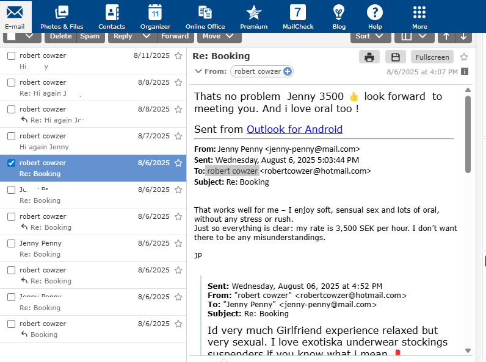Switch to the Online Office tab

205,17
